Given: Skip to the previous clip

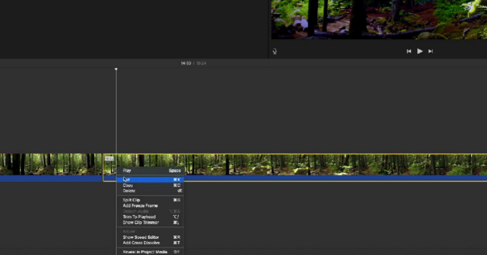Looking at the screenshot, I should click(x=409, y=52).
